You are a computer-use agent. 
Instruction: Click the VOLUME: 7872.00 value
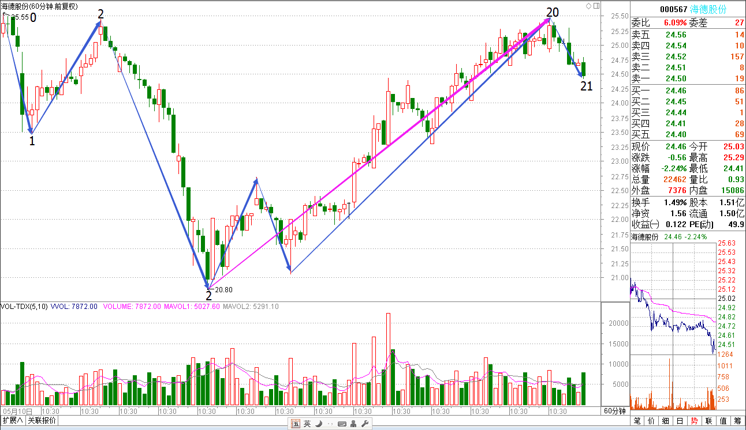click(x=132, y=307)
